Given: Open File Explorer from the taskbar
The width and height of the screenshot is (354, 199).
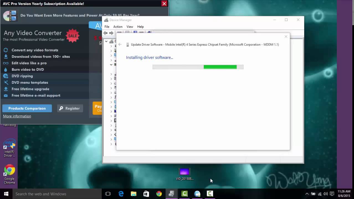Looking at the screenshot, I should coord(134,194).
